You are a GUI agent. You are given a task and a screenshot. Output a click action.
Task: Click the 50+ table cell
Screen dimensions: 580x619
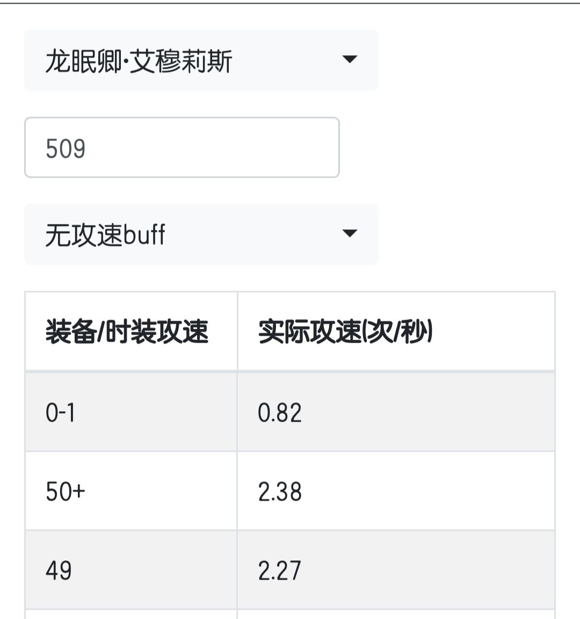(x=131, y=491)
